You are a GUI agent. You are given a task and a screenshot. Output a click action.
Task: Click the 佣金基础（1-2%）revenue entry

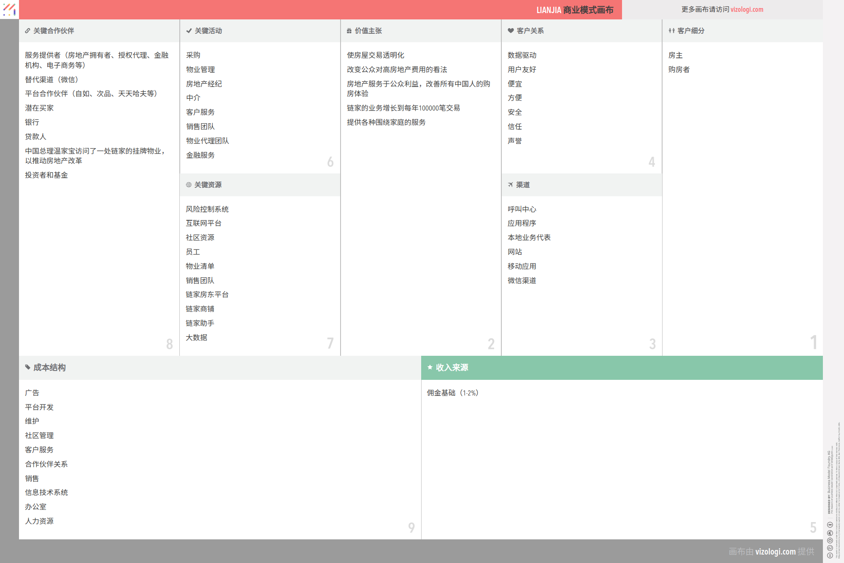click(452, 393)
